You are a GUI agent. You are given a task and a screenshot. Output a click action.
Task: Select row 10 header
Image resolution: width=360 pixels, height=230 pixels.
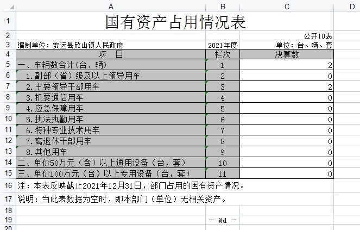coord(8,119)
